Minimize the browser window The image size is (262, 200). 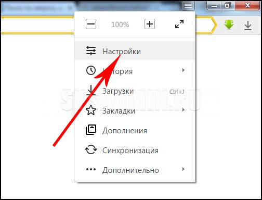[x=214, y=6]
